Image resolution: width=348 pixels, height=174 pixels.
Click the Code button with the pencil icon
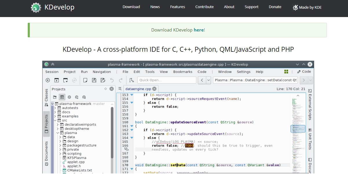[x=304, y=72]
